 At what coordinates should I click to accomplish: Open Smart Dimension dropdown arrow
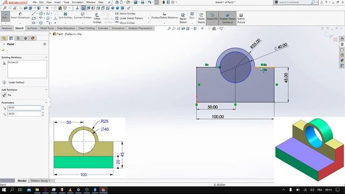click(20, 23)
